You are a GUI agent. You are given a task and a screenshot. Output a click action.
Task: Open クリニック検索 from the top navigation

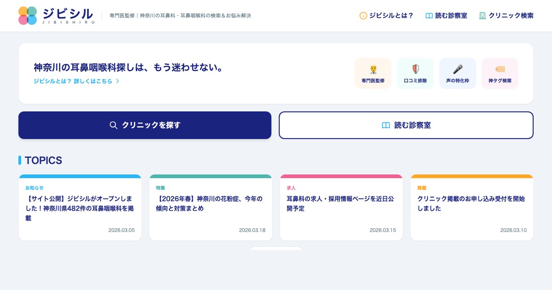click(x=511, y=16)
